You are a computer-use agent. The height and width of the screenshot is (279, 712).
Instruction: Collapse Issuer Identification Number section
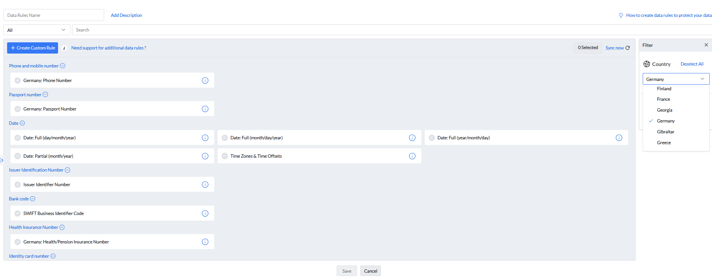click(67, 170)
